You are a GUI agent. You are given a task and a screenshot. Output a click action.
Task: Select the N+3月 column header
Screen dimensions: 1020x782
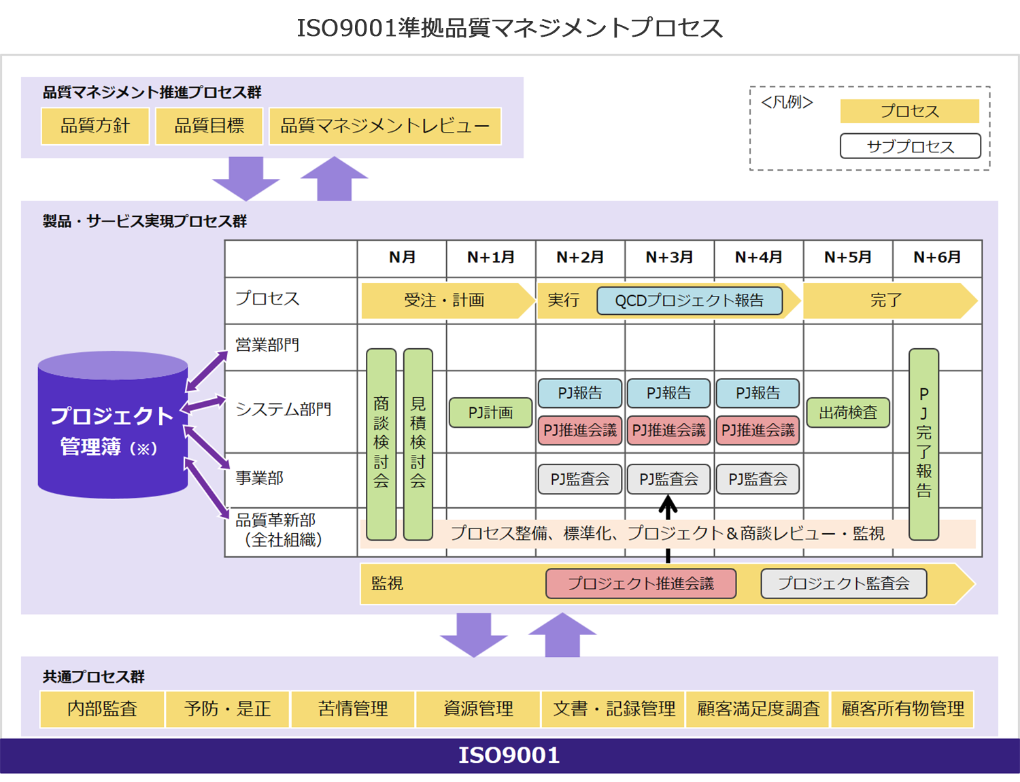tap(670, 258)
